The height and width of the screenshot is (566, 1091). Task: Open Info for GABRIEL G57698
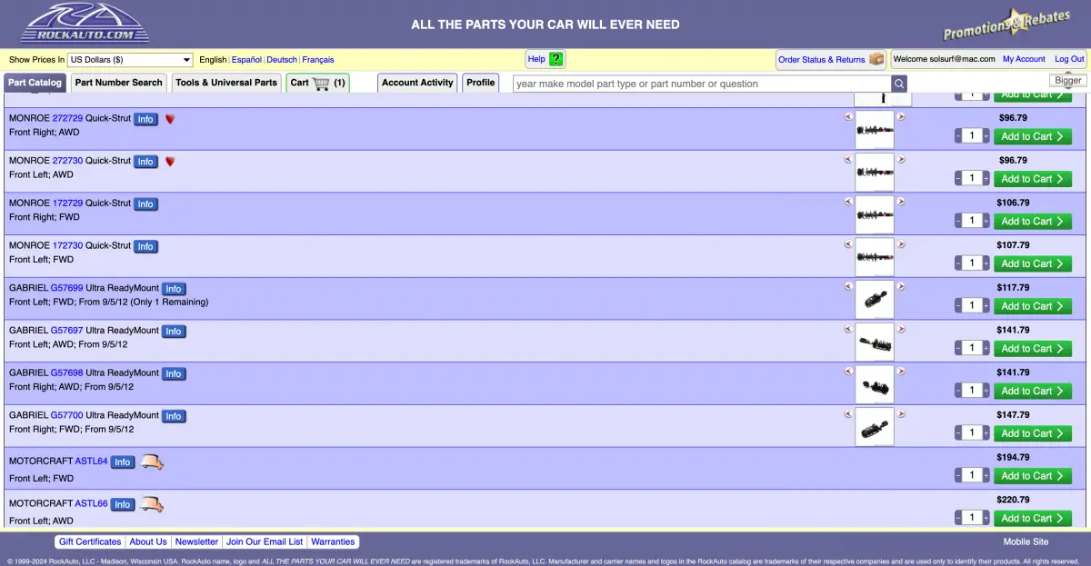click(x=174, y=373)
